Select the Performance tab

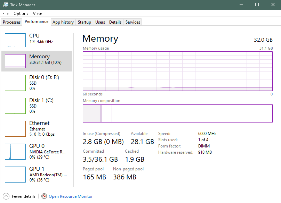37,22
